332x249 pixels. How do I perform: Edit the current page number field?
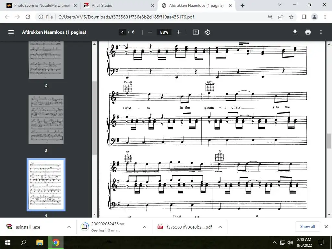(122, 32)
